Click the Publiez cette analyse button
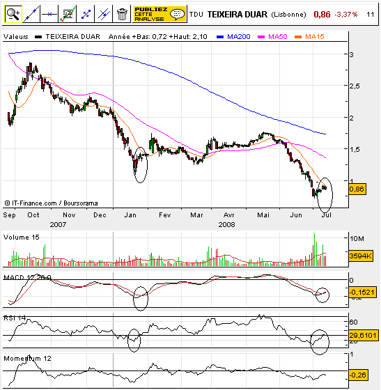The height and width of the screenshot is (390, 381). tap(160, 14)
